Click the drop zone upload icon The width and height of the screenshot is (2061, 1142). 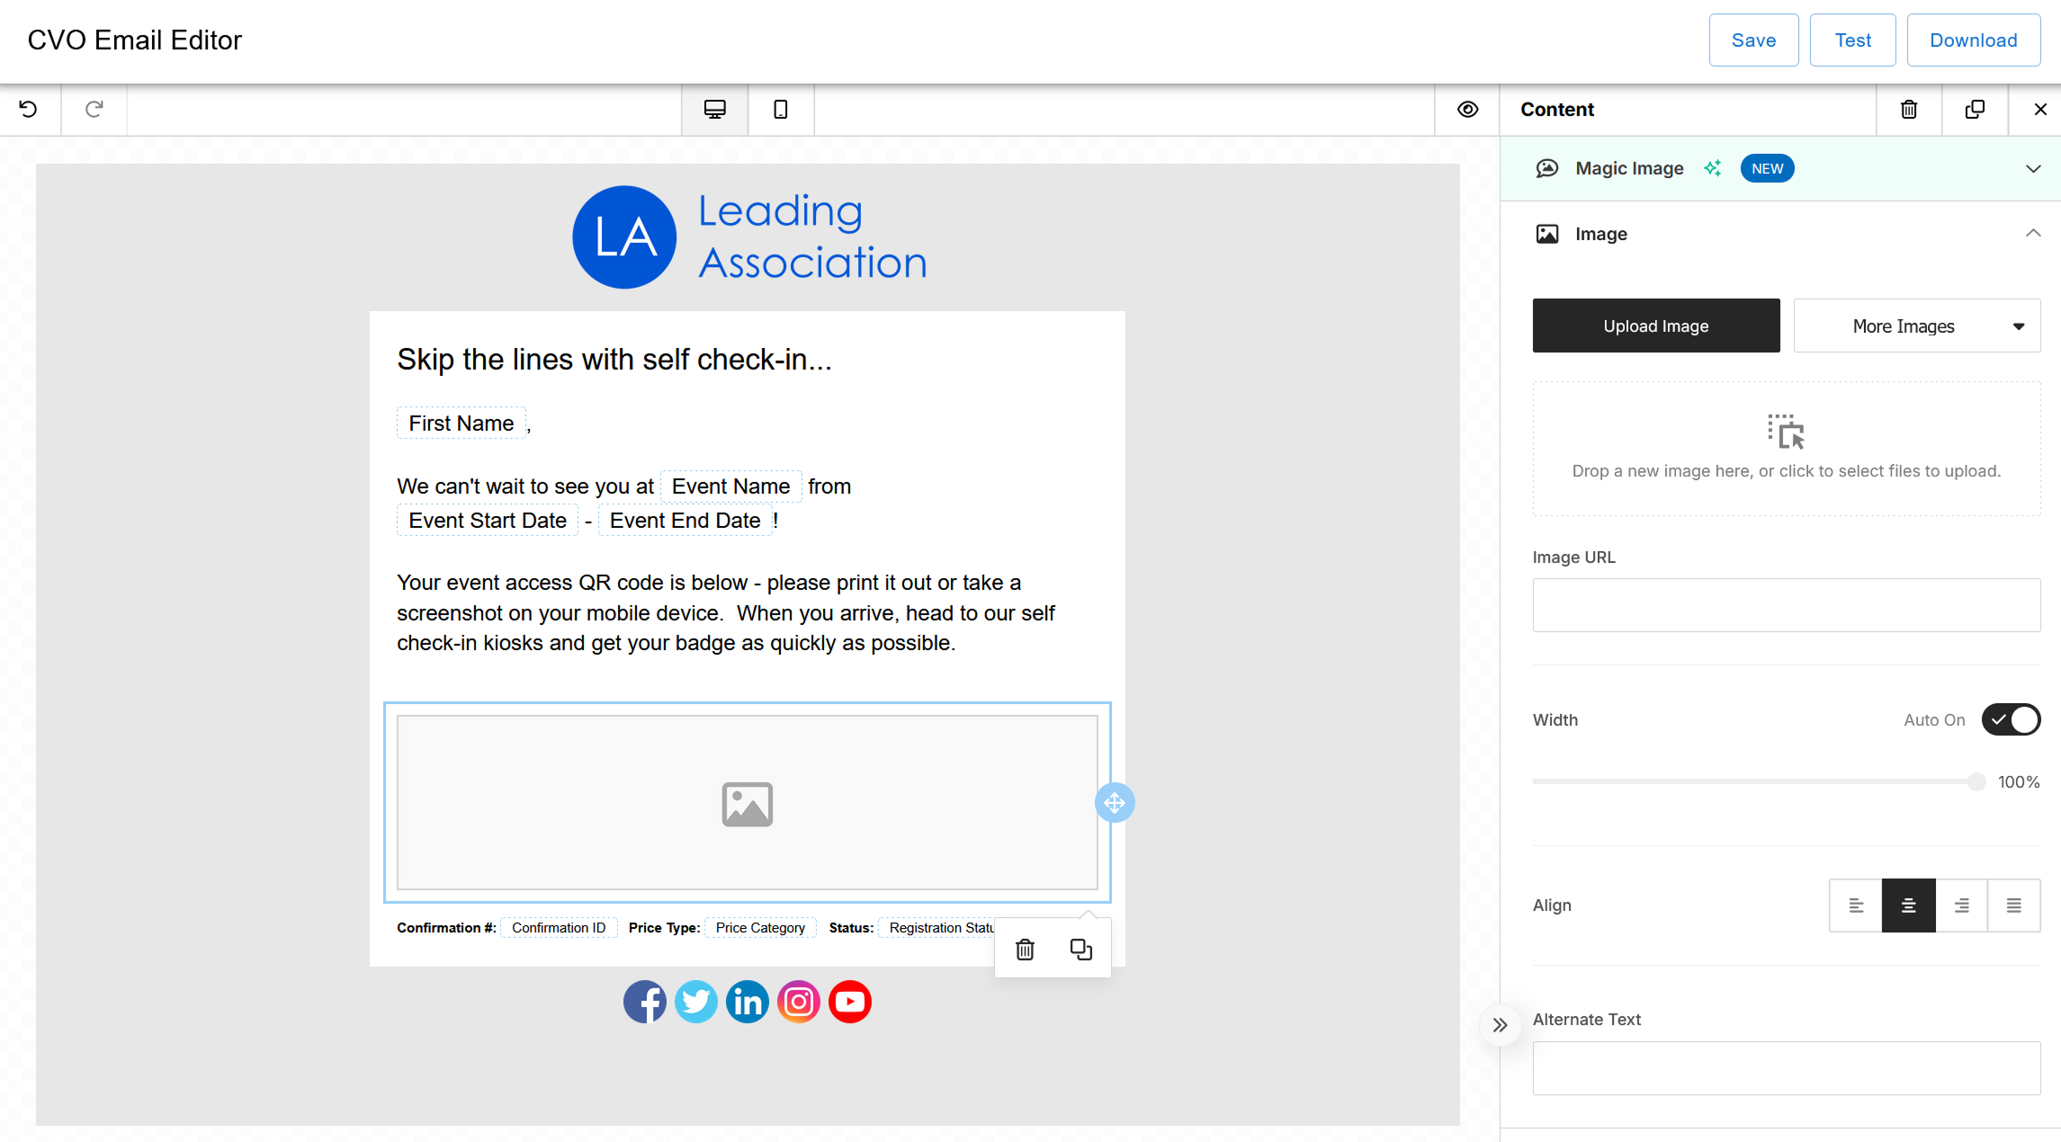tap(1786, 432)
